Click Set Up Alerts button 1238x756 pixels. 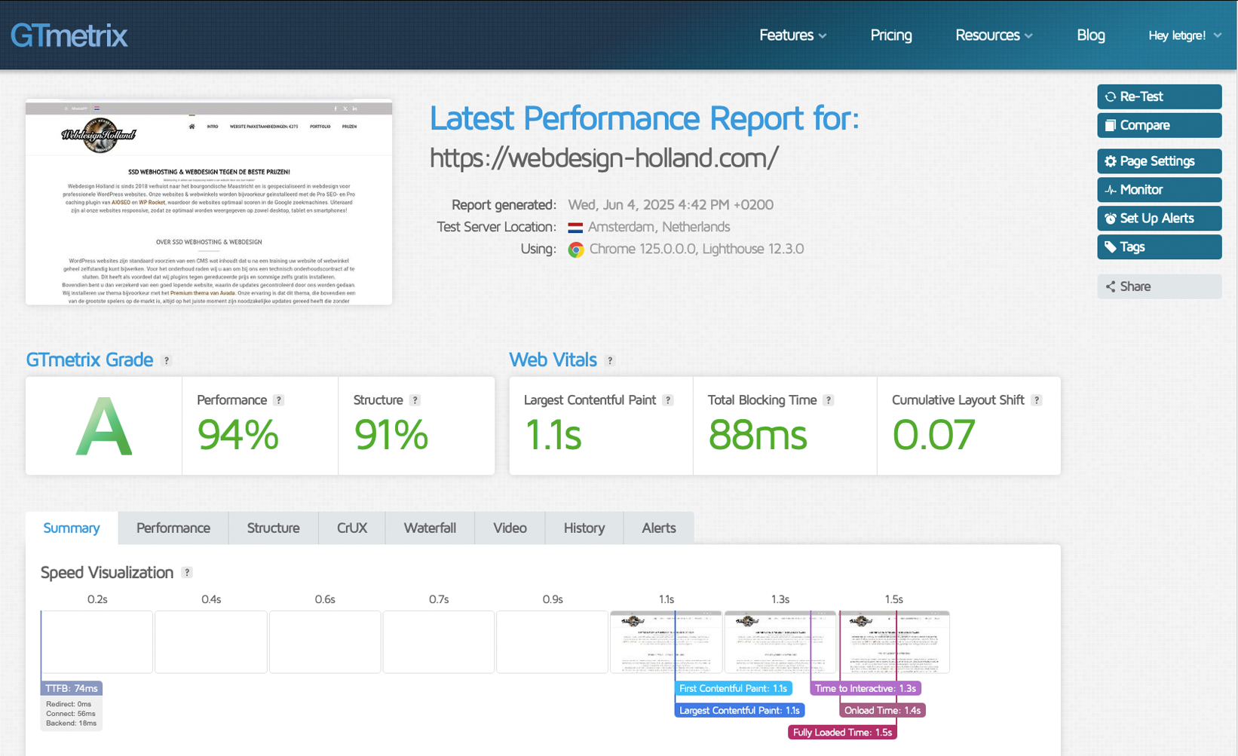click(x=1160, y=219)
